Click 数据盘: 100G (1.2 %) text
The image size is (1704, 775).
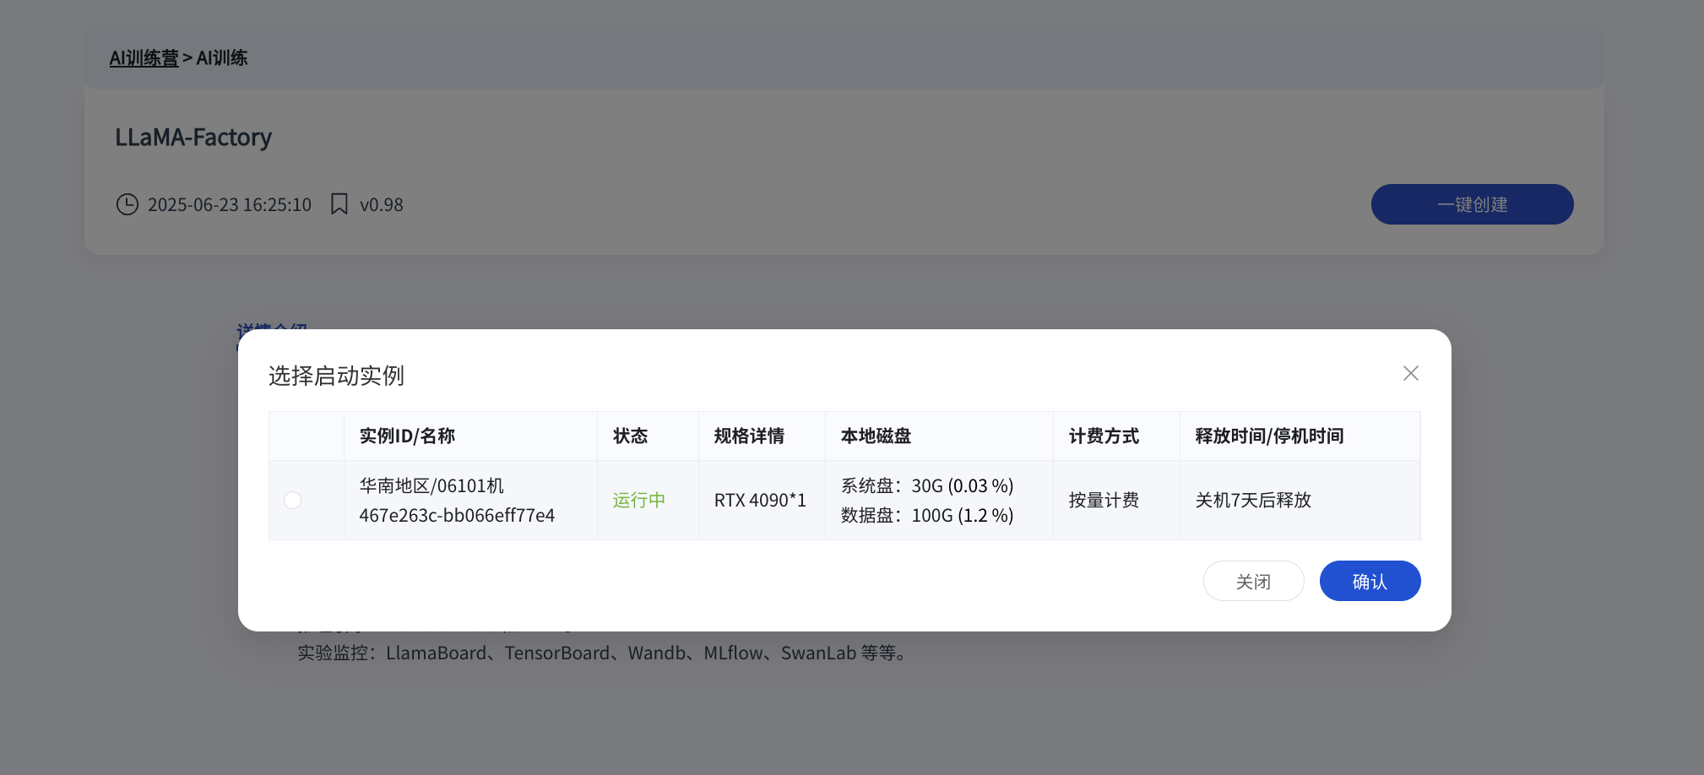click(926, 515)
